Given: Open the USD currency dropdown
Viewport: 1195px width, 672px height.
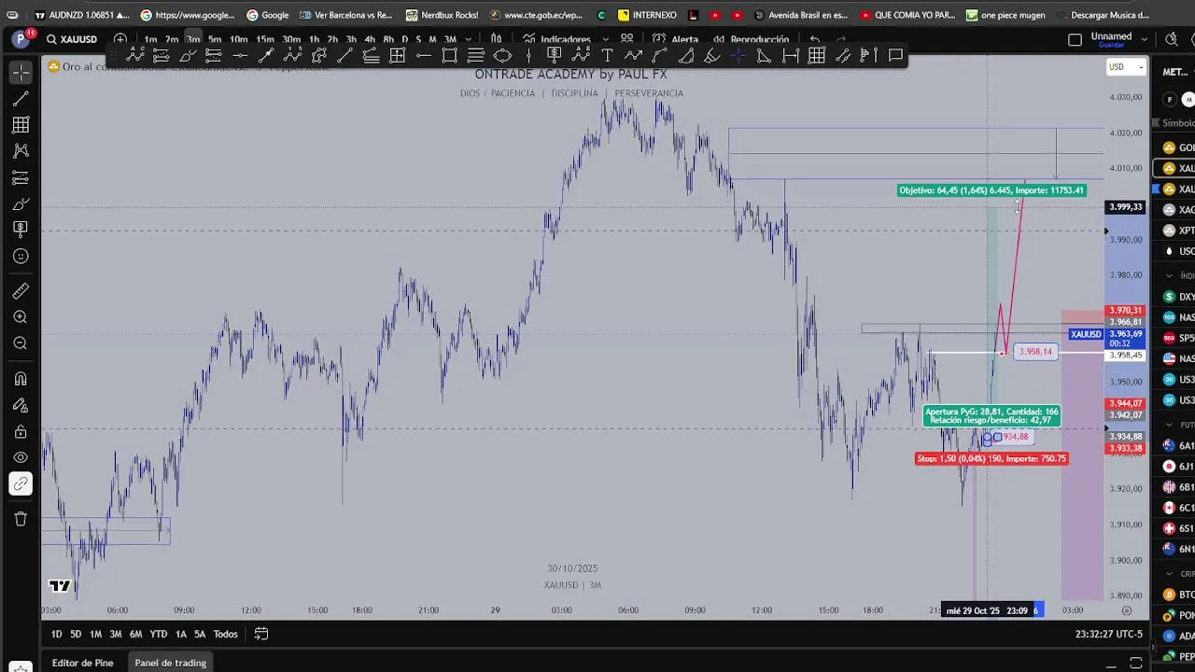Looking at the screenshot, I should coord(1125,67).
